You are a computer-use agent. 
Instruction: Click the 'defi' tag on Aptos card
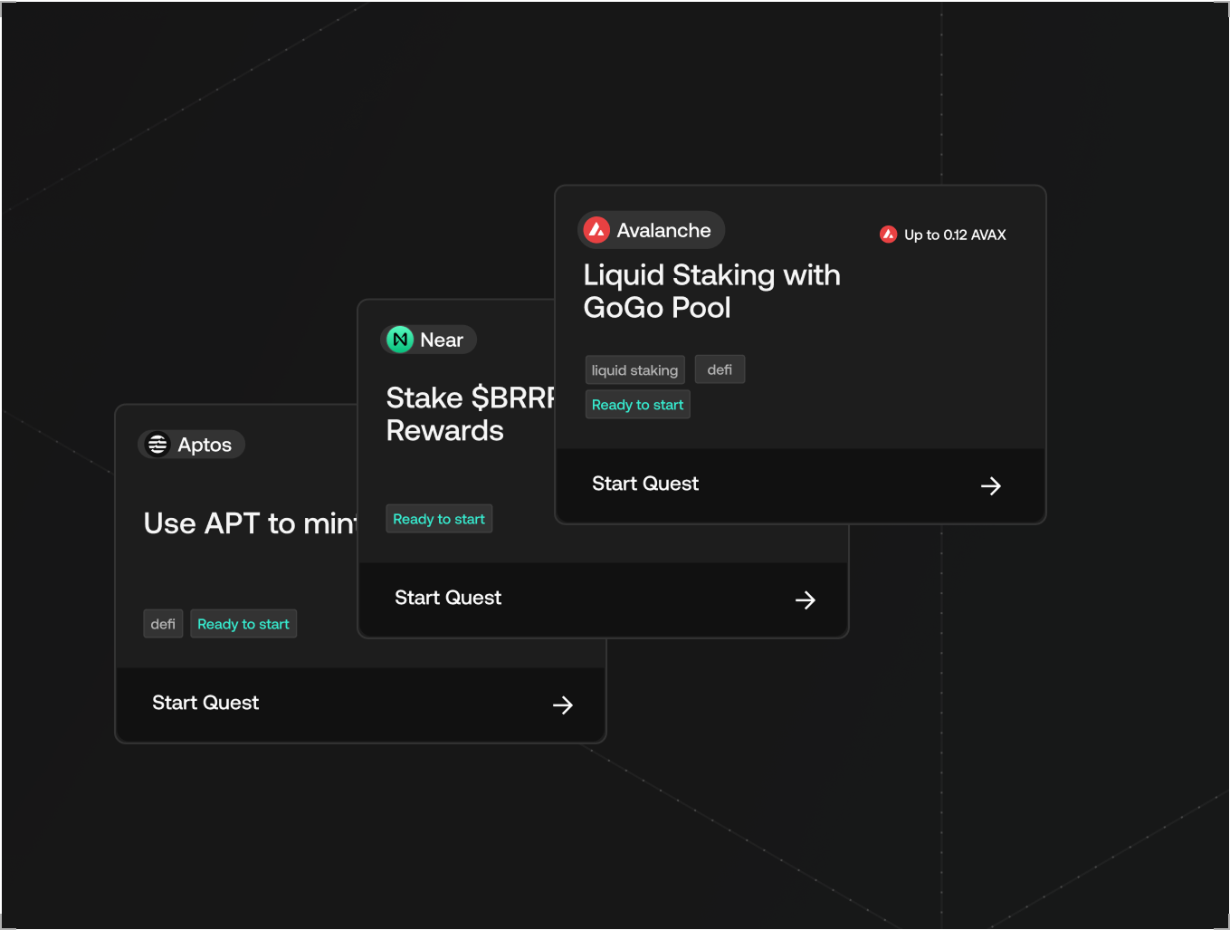coord(163,624)
